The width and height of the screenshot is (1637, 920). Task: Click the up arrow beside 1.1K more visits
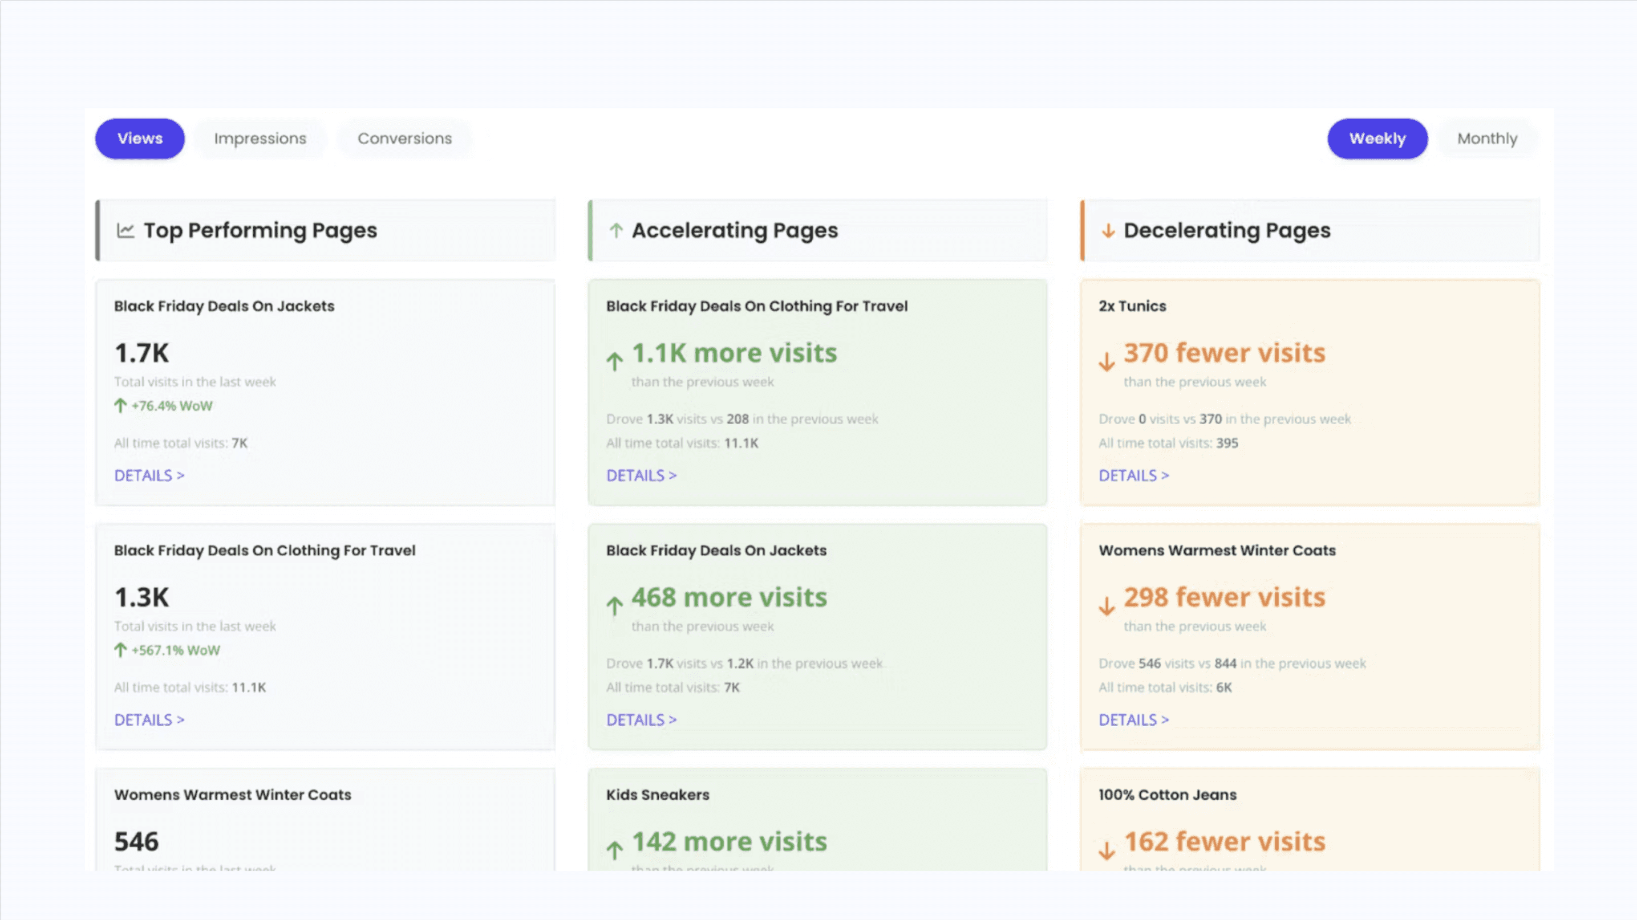tap(614, 361)
